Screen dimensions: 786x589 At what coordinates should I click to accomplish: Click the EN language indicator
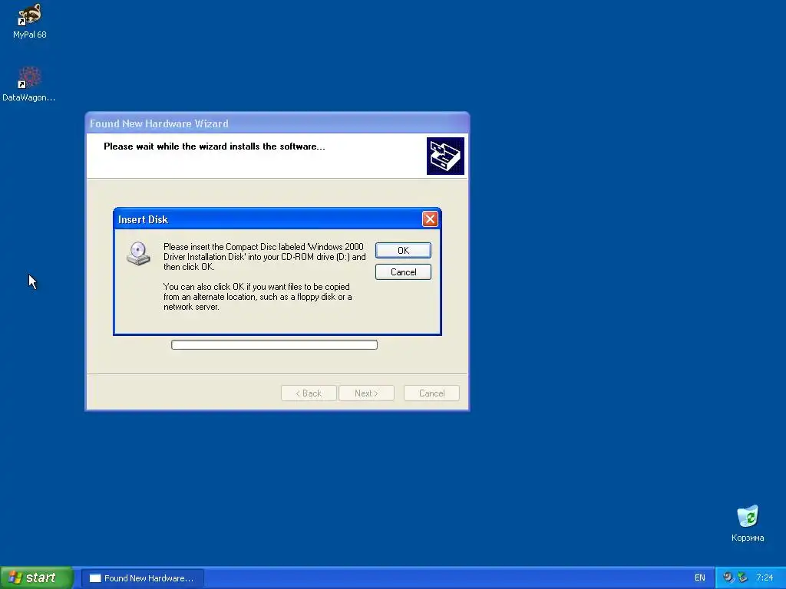click(x=700, y=578)
